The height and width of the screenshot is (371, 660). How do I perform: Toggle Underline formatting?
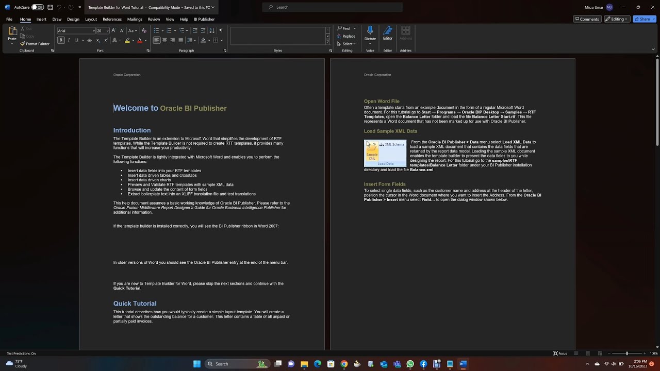tap(77, 40)
